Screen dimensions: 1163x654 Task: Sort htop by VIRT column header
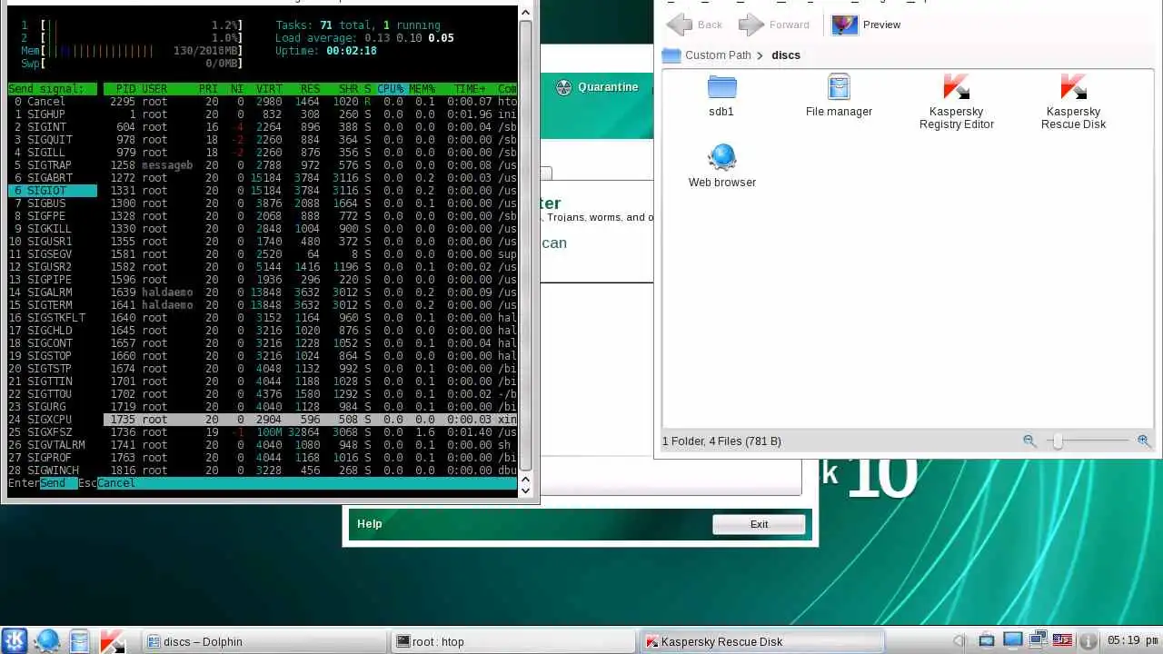(x=270, y=89)
